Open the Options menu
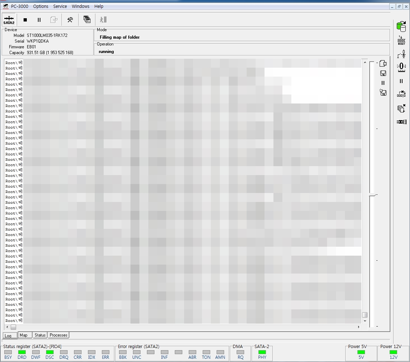Image resolution: width=410 pixels, height=362 pixels. tap(40, 6)
